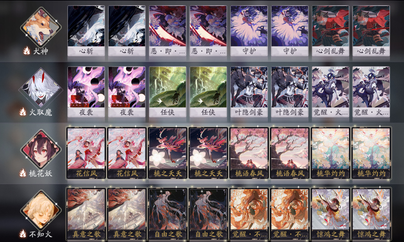404x242 pixels.
Task: Open the first 守护 card
Action: click(x=249, y=31)
